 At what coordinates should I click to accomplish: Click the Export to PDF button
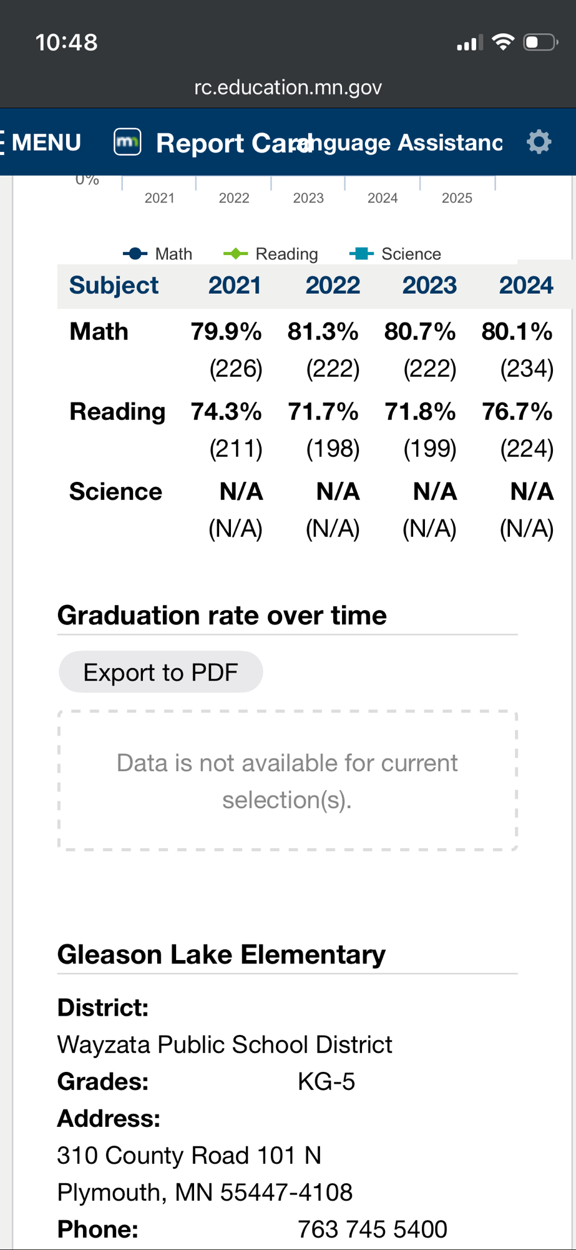(160, 672)
